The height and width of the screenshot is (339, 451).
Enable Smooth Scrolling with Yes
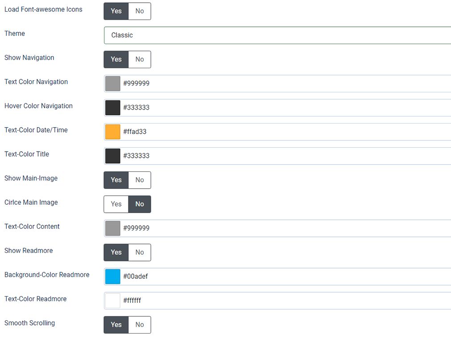coord(116,325)
